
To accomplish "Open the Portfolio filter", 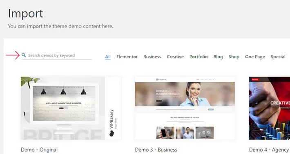I will pos(199,57).
